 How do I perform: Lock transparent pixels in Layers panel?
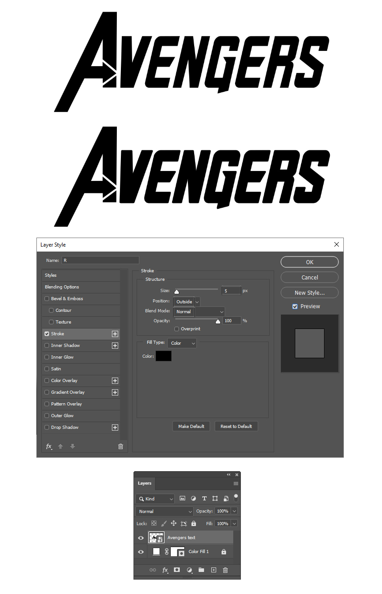[x=154, y=524]
